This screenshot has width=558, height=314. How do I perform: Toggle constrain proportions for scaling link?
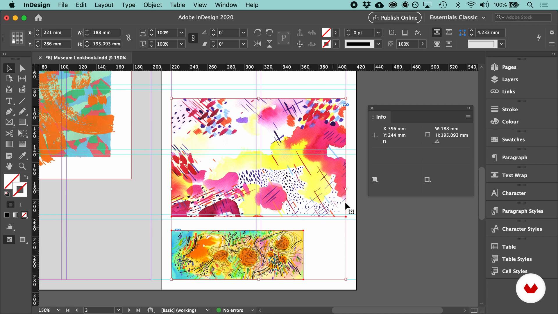click(x=193, y=38)
